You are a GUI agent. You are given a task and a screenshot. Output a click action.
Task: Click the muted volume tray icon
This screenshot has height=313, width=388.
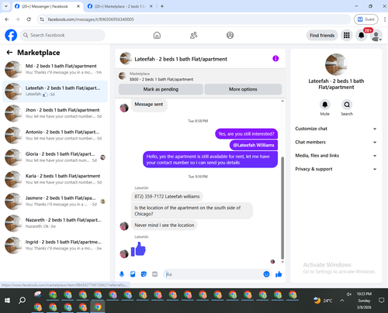[349, 294]
